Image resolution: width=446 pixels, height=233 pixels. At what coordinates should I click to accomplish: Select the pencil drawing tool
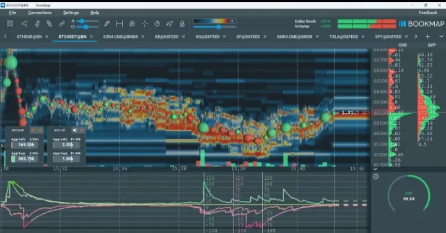(x=107, y=24)
